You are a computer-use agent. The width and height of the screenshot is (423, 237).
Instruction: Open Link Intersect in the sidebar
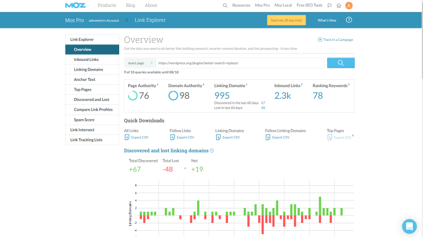[x=92, y=130]
